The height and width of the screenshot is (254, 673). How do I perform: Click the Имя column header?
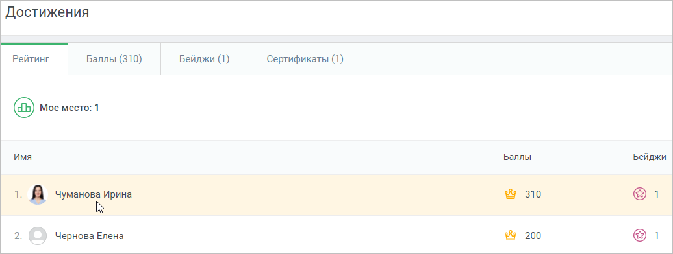(x=23, y=157)
